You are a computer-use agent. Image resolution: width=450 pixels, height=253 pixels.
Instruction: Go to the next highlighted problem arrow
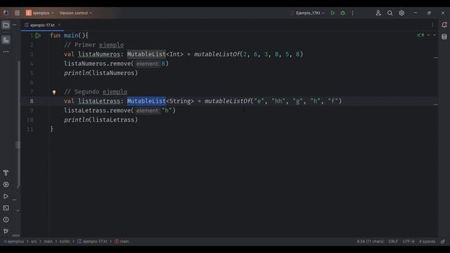(x=435, y=35)
